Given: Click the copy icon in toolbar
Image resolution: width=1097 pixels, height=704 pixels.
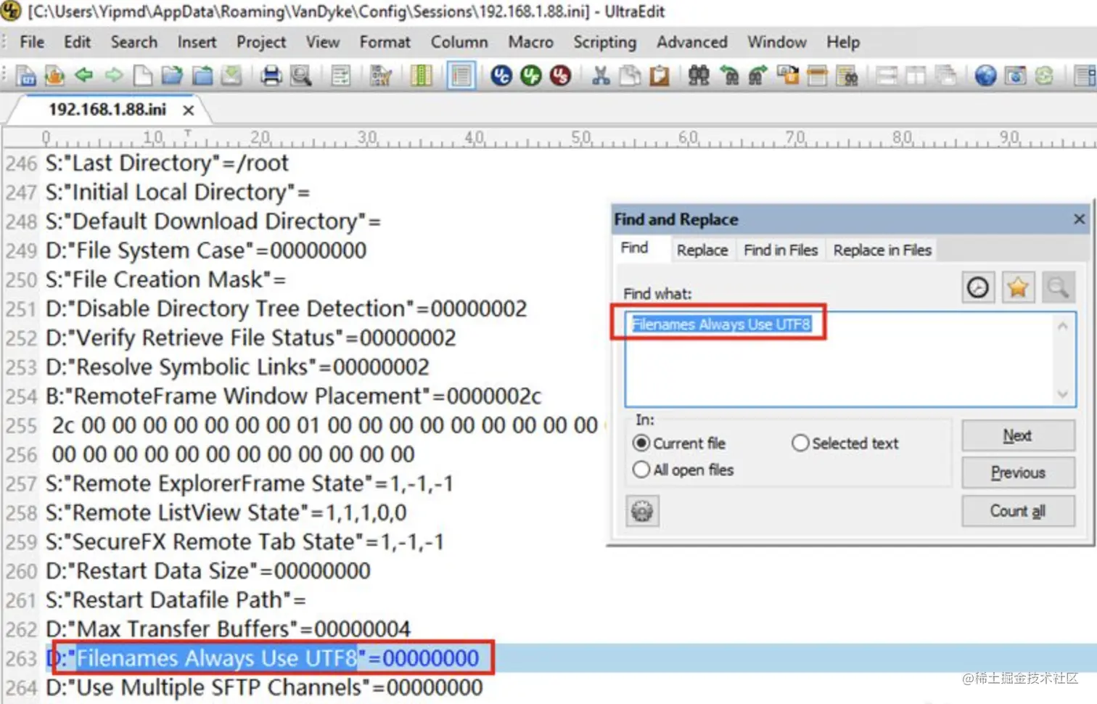Looking at the screenshot, I should (x=630, y=75).
